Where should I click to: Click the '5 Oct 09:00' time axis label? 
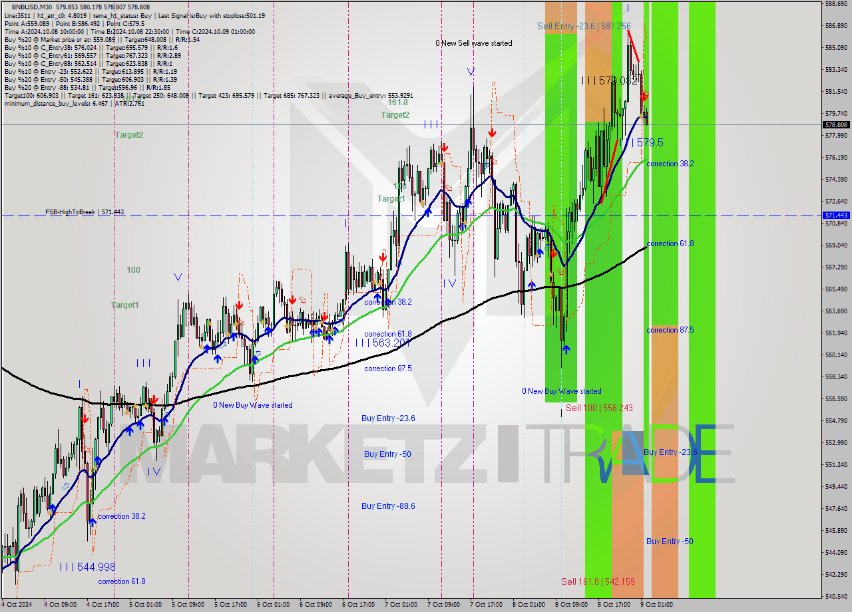pyautogui.click(x=188, y=605)
